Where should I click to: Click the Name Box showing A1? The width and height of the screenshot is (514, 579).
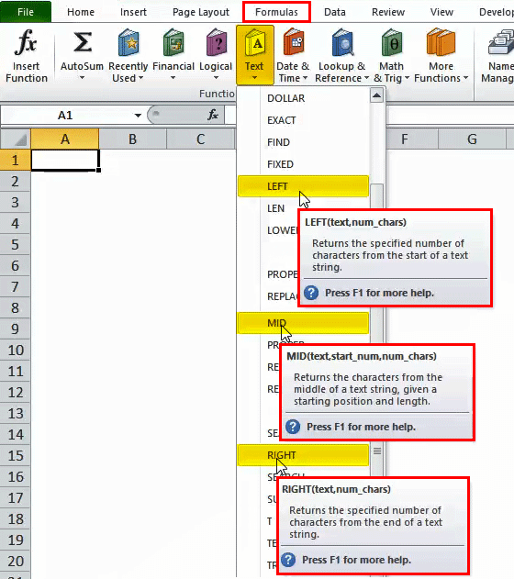(65, 116)
